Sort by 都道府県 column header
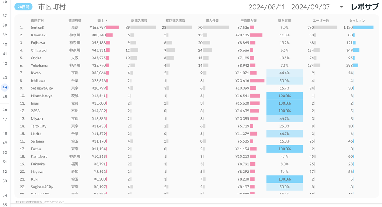The image size is (382, 207). click(x=75, y=20)
